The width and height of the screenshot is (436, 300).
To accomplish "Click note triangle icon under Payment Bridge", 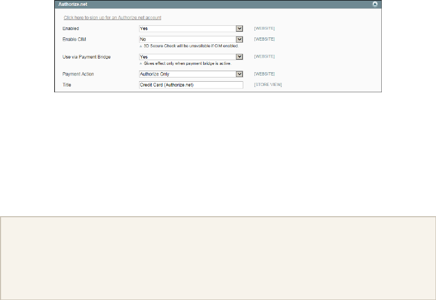I will point(141,64).
